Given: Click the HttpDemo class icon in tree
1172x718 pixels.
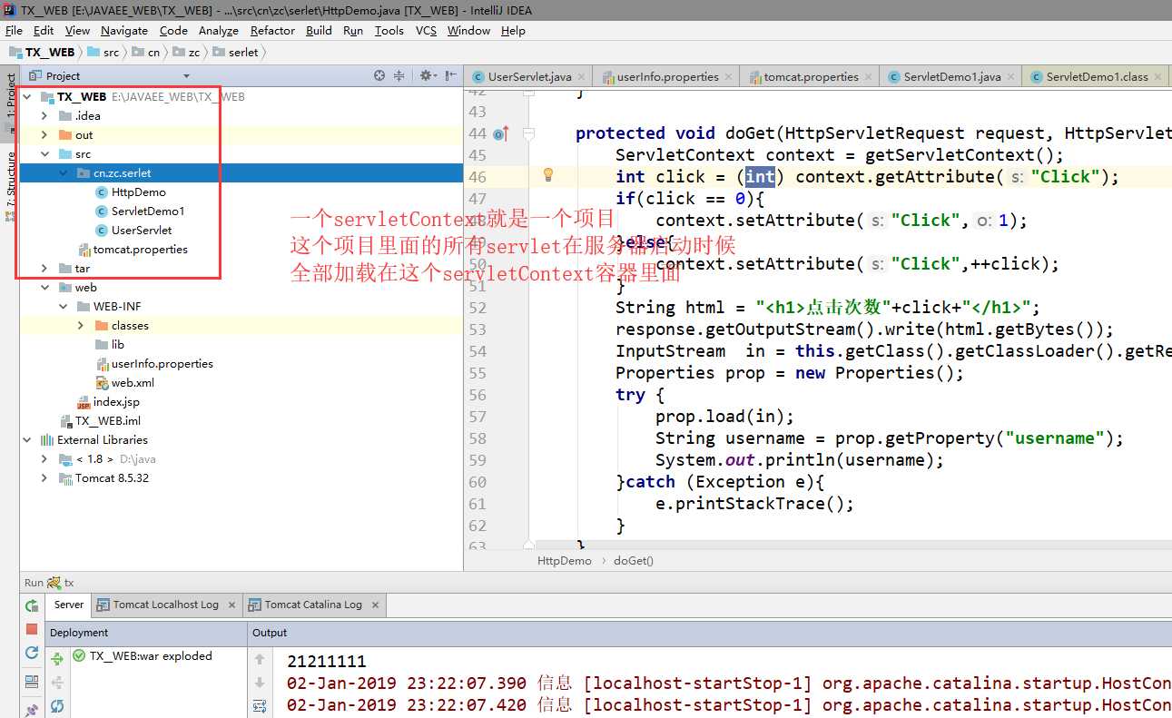Looking at the screenshot, I should click(102, 192).
